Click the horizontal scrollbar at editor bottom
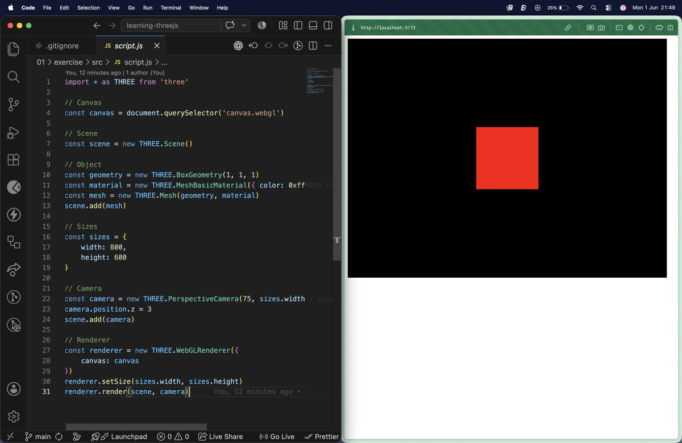The height and width of the screenshot is (443, 682). coord(136,427)
